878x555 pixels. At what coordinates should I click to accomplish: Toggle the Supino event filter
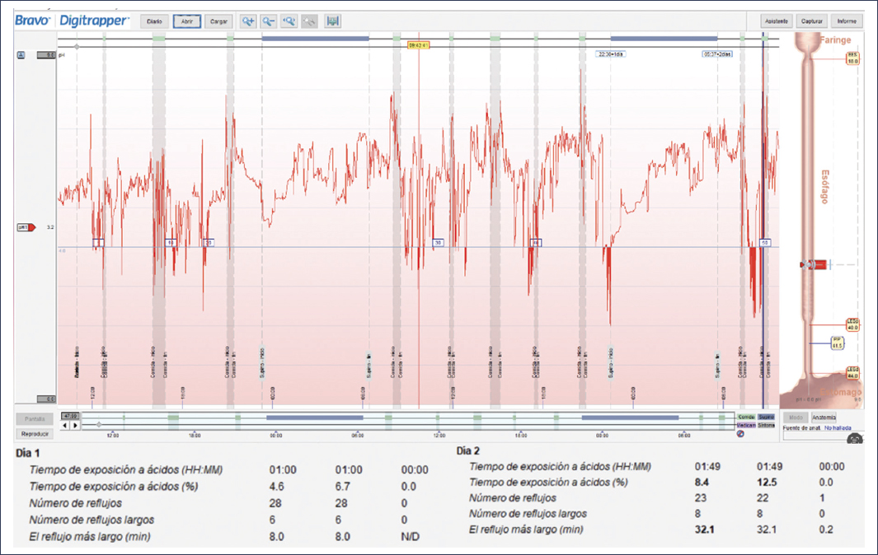(766, 417)
